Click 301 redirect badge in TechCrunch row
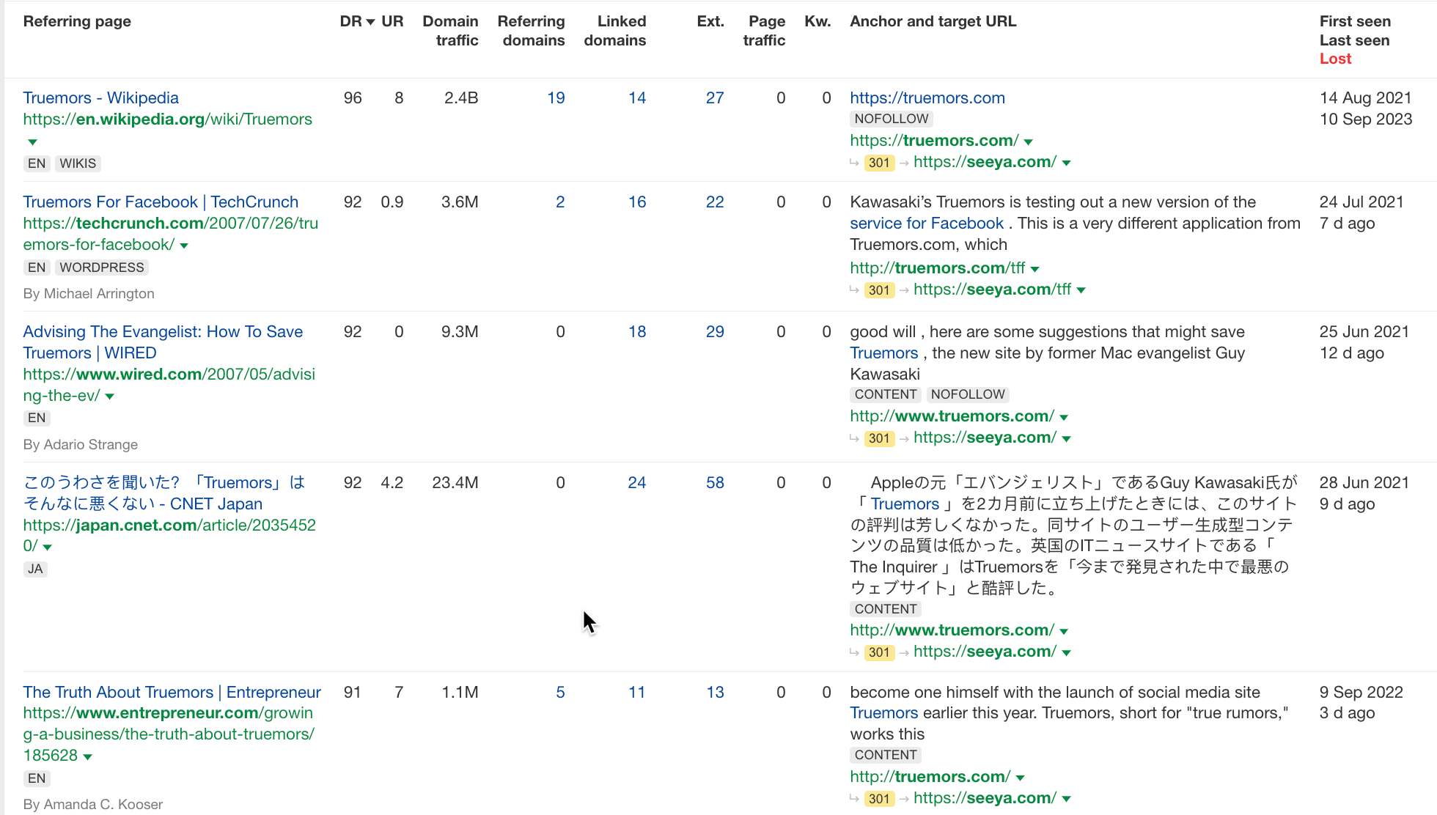The height and width of the screenshot is (815, 1437). [x=879, y=290]
